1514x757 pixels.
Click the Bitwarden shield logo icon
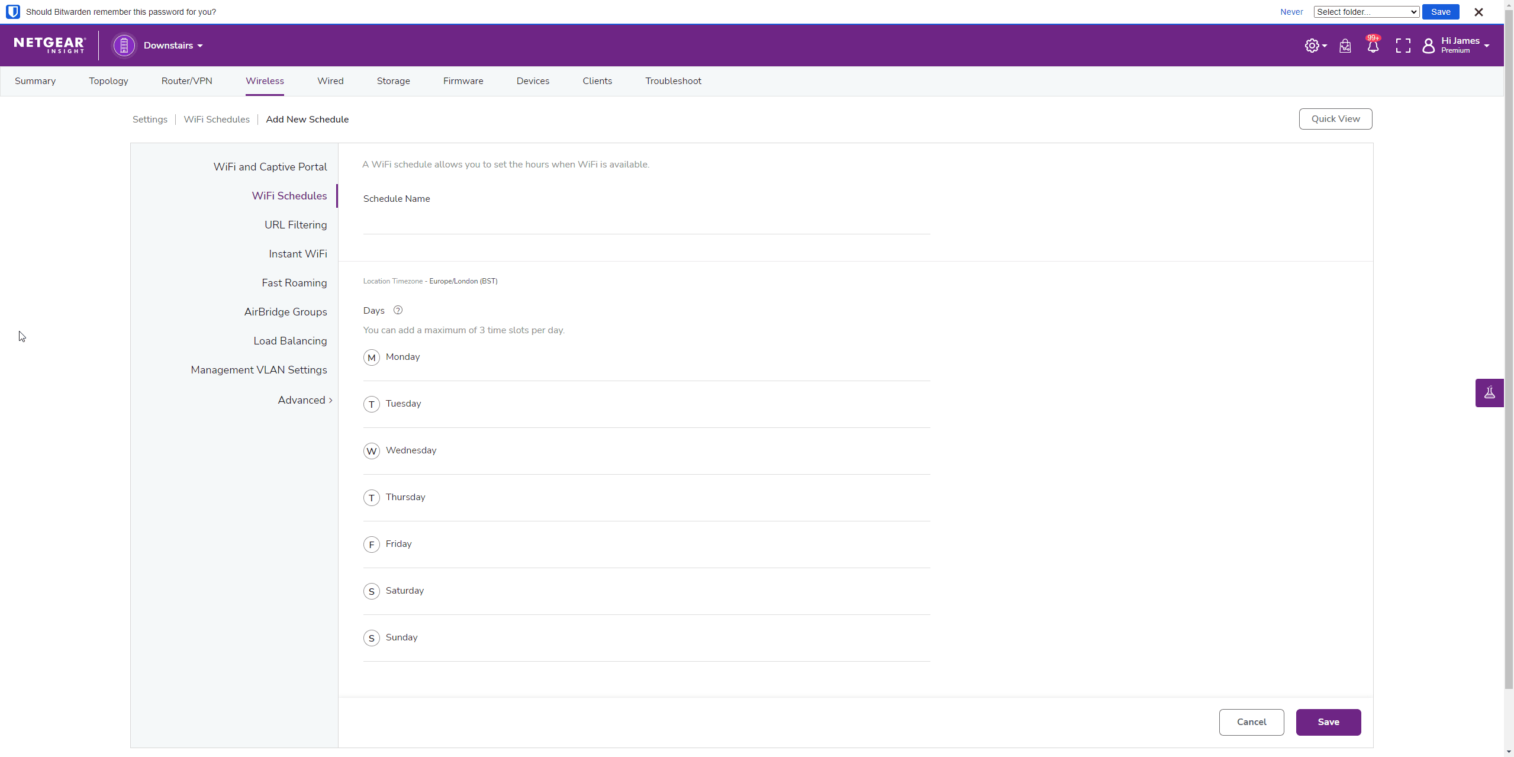tap(12, 12)
